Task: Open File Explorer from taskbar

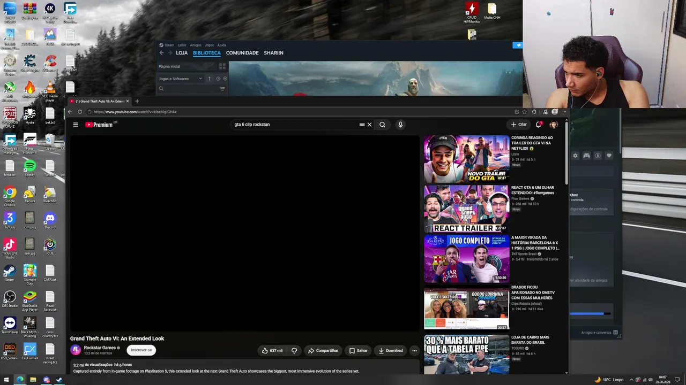Action: pos(33,380)
